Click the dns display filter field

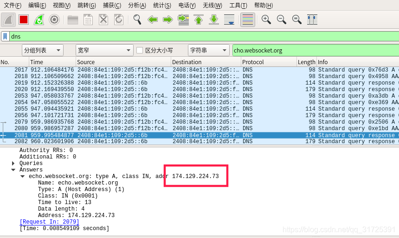click(204, 36)
